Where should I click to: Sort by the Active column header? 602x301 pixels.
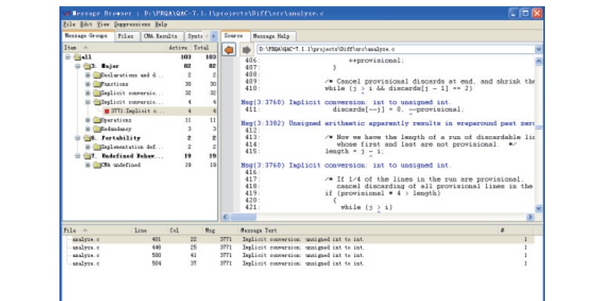pos(178,48)
